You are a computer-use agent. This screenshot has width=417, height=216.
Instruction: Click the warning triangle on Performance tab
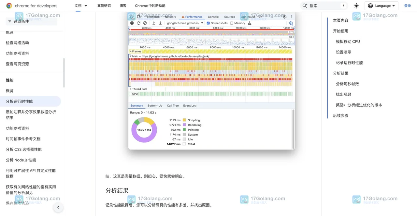[183, 17]
